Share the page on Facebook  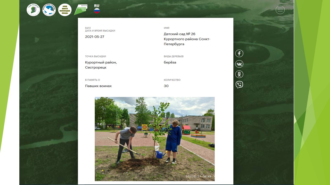[x=239, y=53]
